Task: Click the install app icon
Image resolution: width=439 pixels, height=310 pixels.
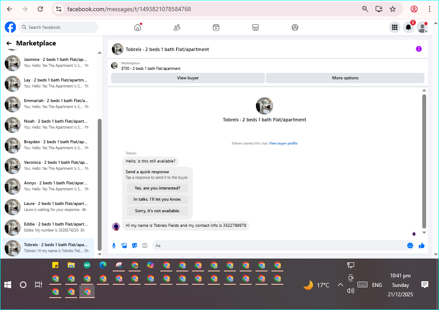Action: (x=379, y=9)
